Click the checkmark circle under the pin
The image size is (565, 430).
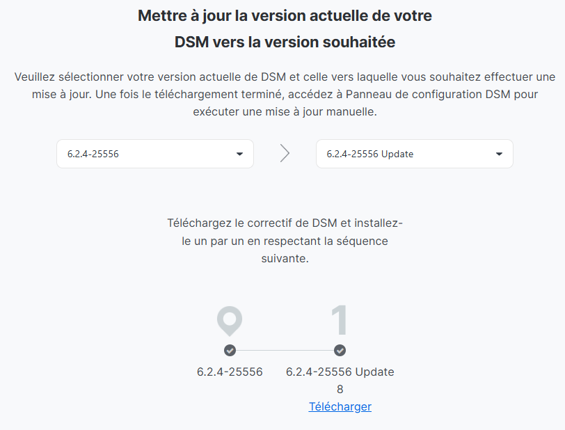click(x=230, y=350)
